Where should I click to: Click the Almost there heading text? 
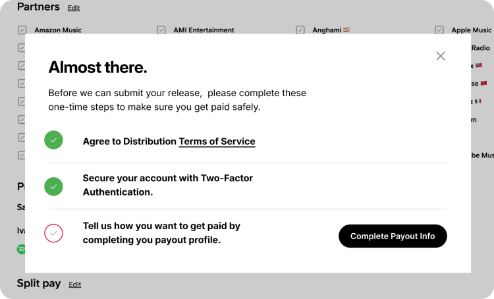click(x=97, y=67)
